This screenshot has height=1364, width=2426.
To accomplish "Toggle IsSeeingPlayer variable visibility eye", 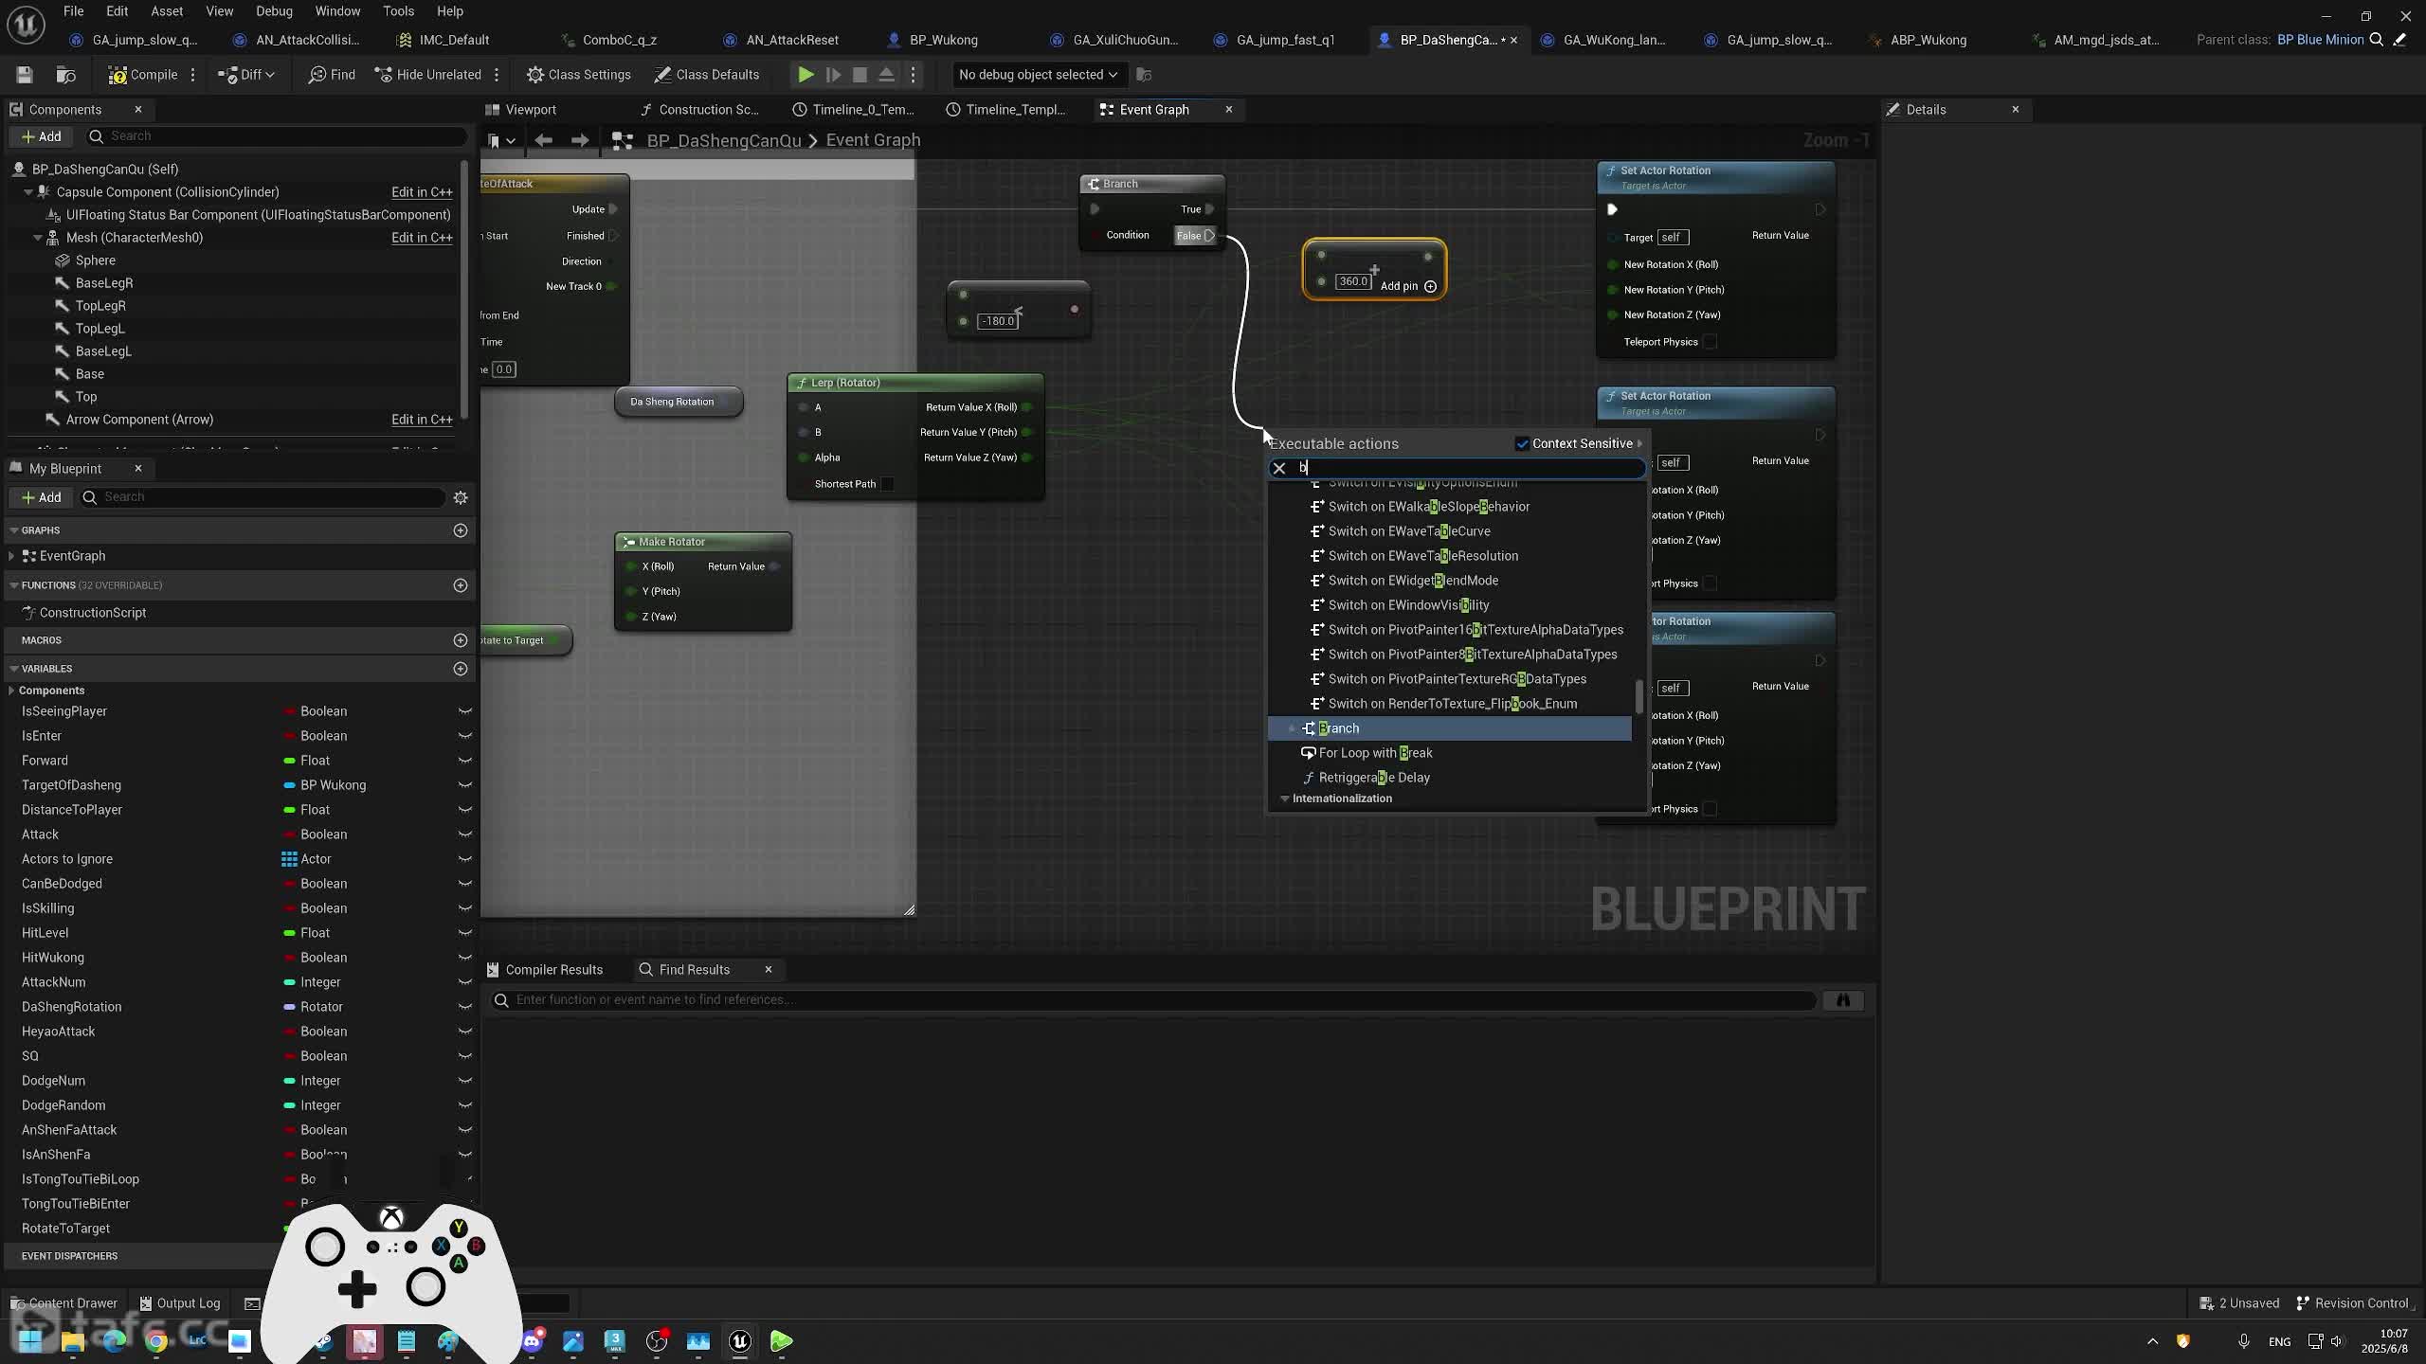I will coord(465,711).
